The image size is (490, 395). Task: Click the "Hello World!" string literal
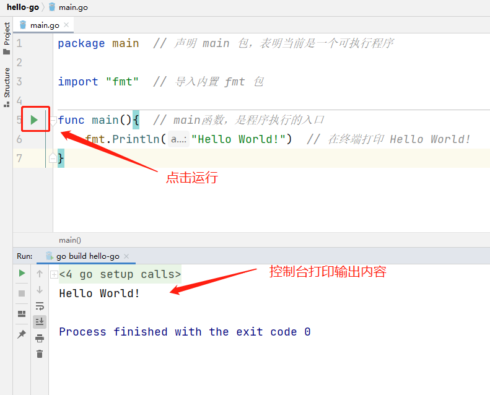click(238, 139)
